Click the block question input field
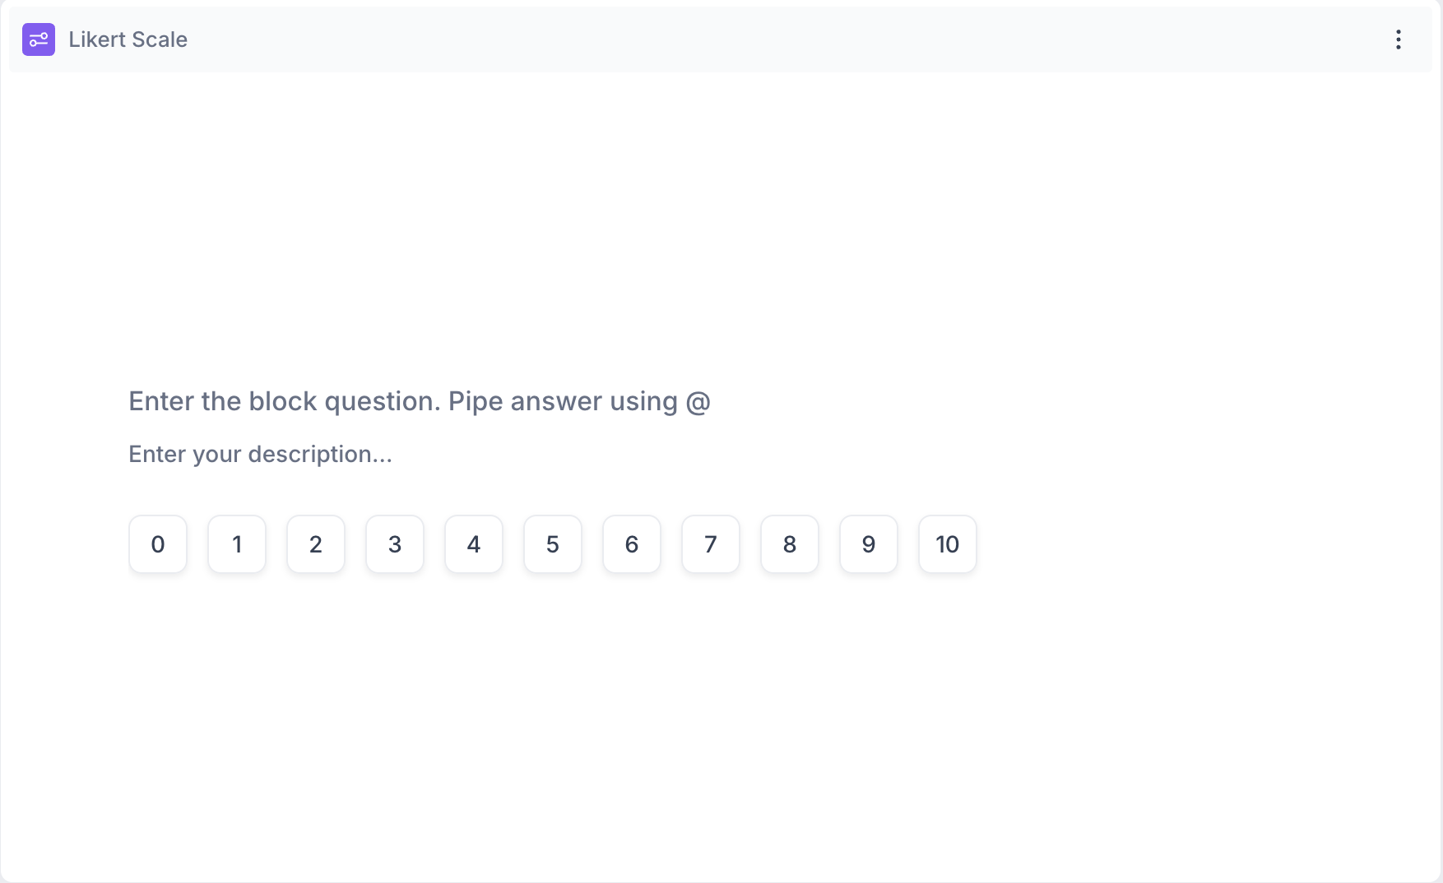 [419, 401]
